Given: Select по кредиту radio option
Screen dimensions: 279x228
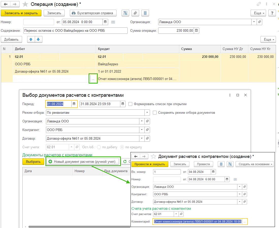Looking at the screenshot, I should coord(122,147).
